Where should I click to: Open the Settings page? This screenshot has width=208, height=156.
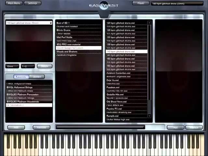tap(32, 3)
